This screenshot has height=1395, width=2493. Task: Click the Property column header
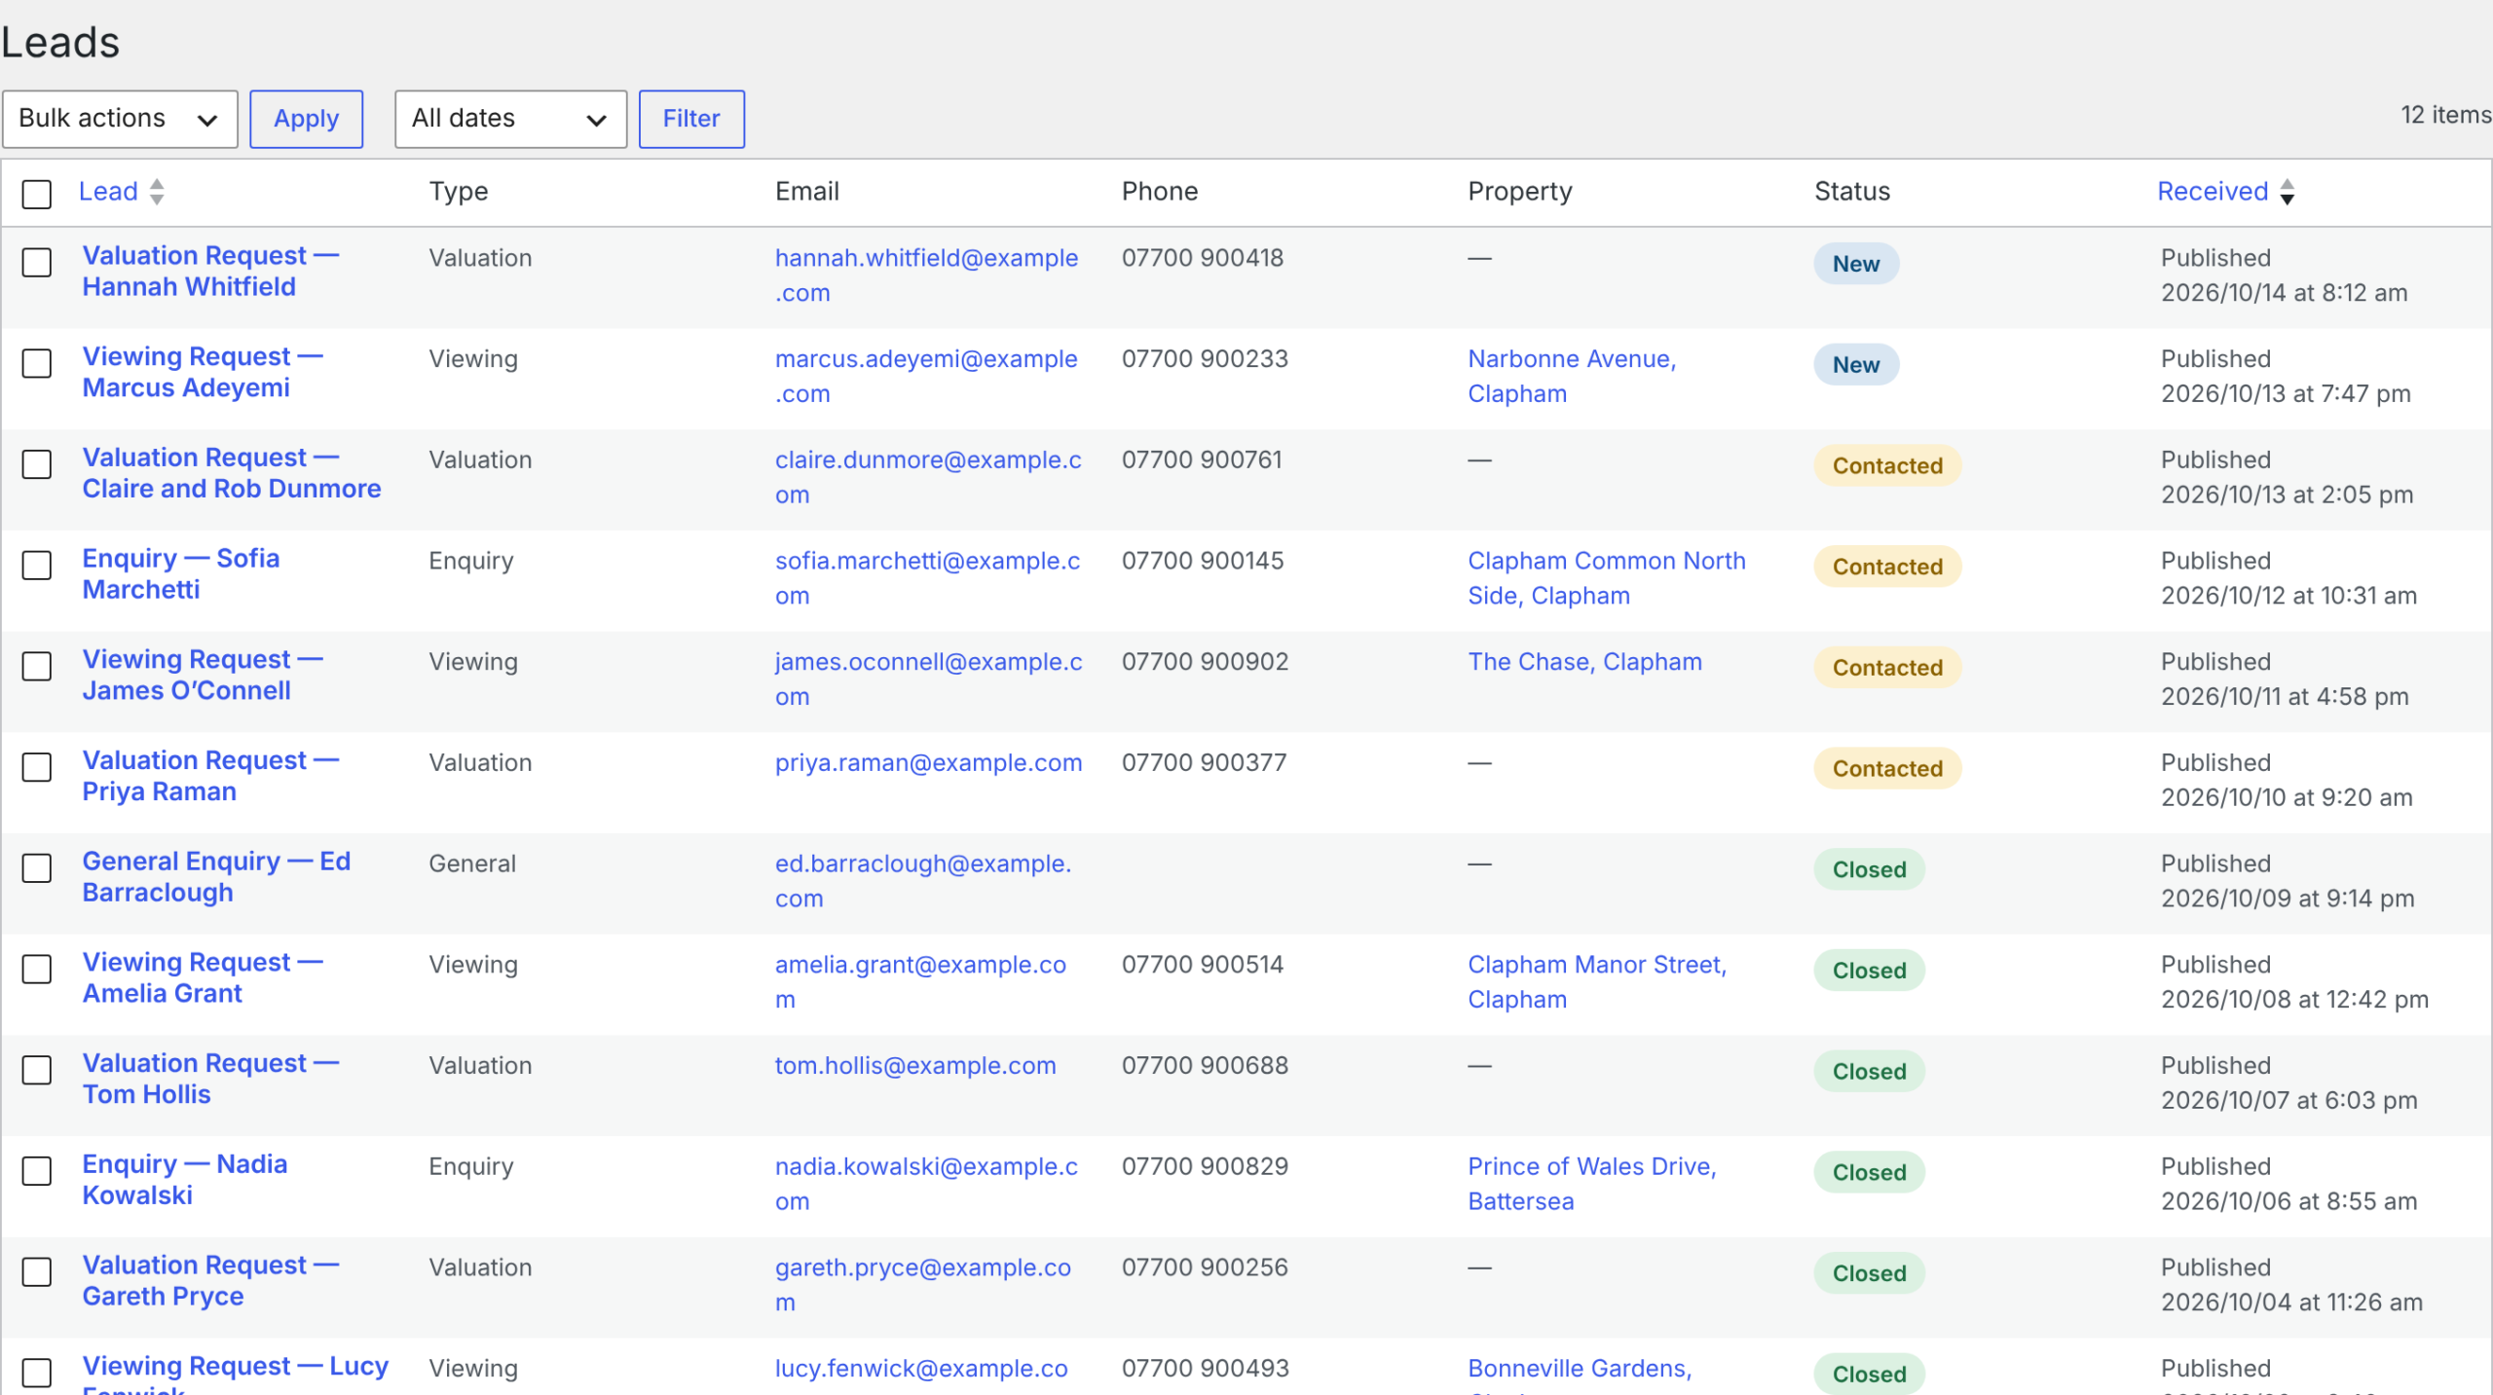tap(1520, 192)
